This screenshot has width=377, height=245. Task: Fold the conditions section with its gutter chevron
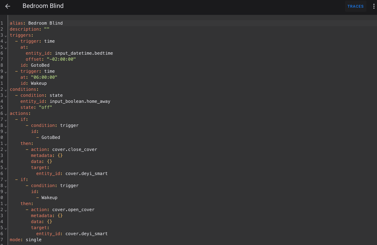click(5, 90)
